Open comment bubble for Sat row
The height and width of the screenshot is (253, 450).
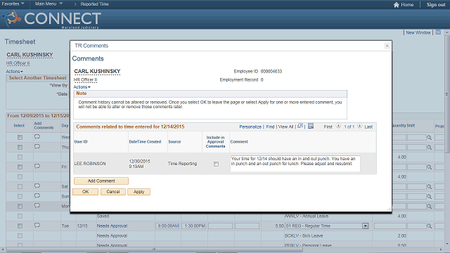tap(37, 186)
